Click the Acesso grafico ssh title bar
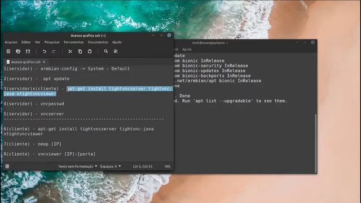Image resolution: width=361 pixels, height=203 pixels. tap(88, 36)
